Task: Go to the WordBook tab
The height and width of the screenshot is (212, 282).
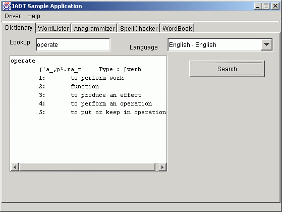Action: tap(177, 28)
